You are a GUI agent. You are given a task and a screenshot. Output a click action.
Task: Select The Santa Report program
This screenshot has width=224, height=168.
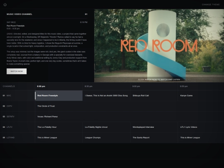154,138
